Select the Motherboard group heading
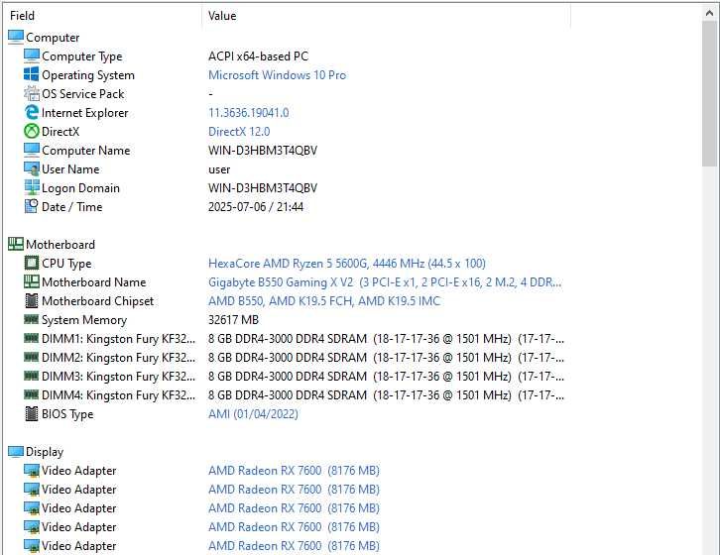 [60, 244]
